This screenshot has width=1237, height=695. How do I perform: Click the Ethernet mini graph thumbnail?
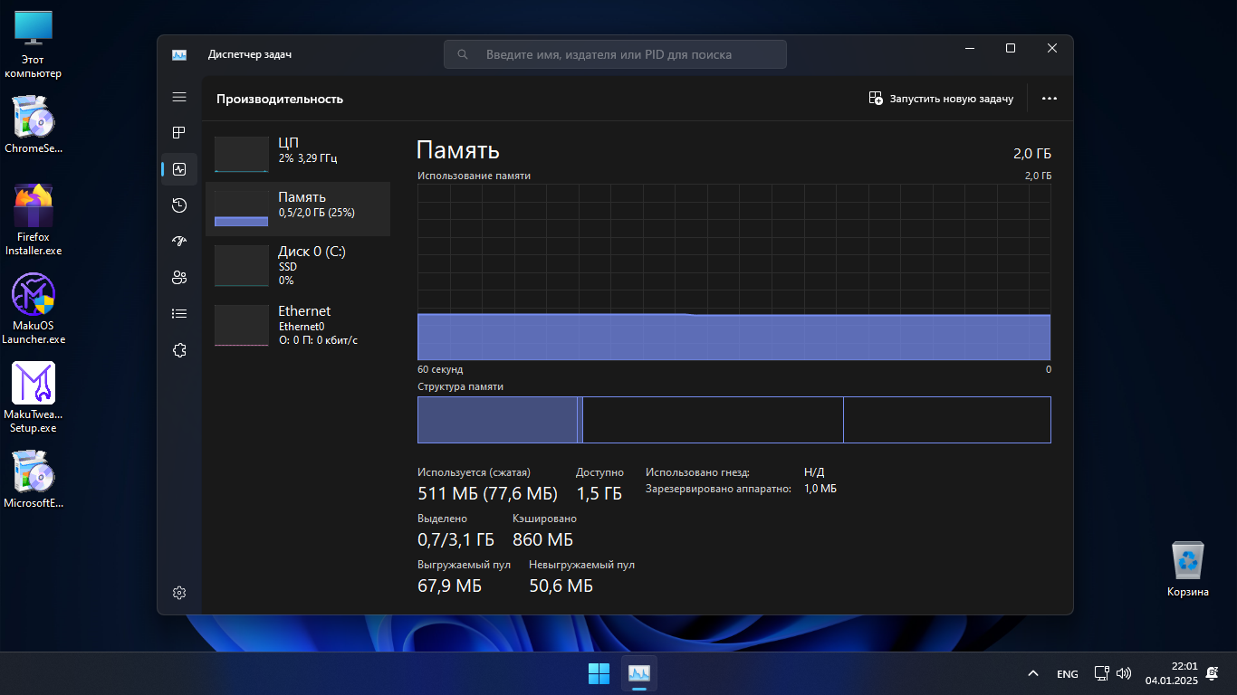point(242,325)
